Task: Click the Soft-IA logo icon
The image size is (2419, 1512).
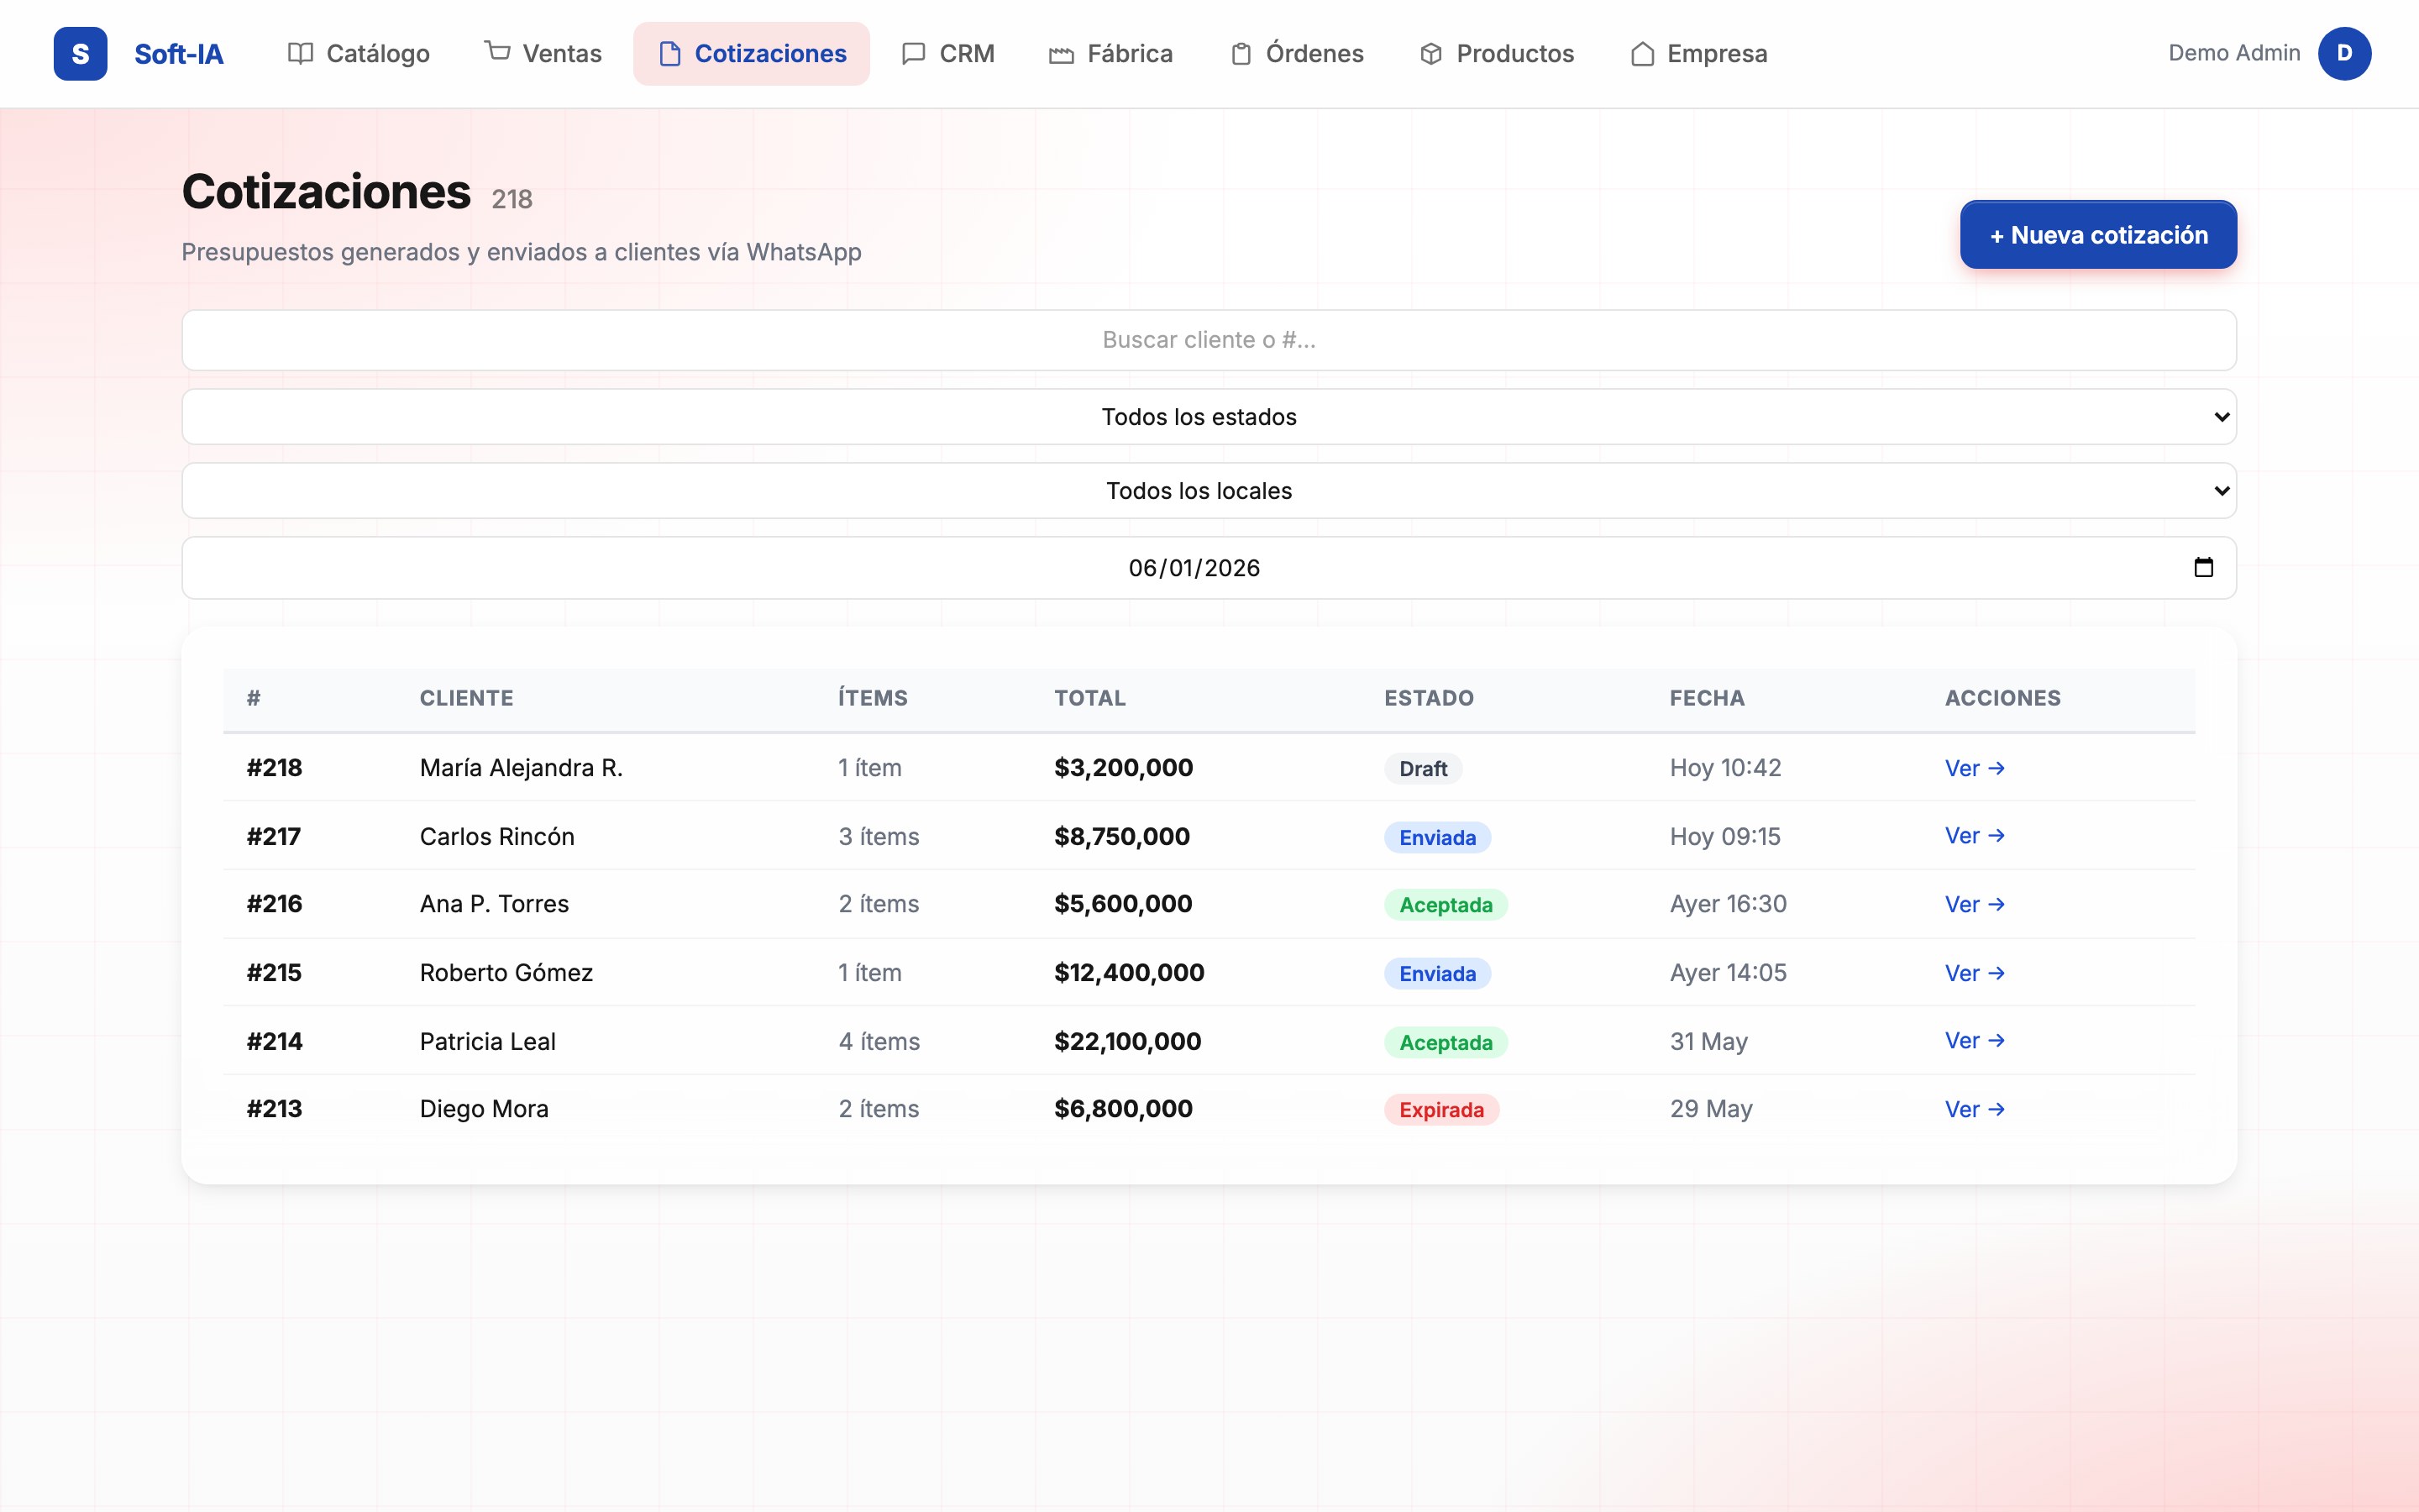Action: (80, 54)
